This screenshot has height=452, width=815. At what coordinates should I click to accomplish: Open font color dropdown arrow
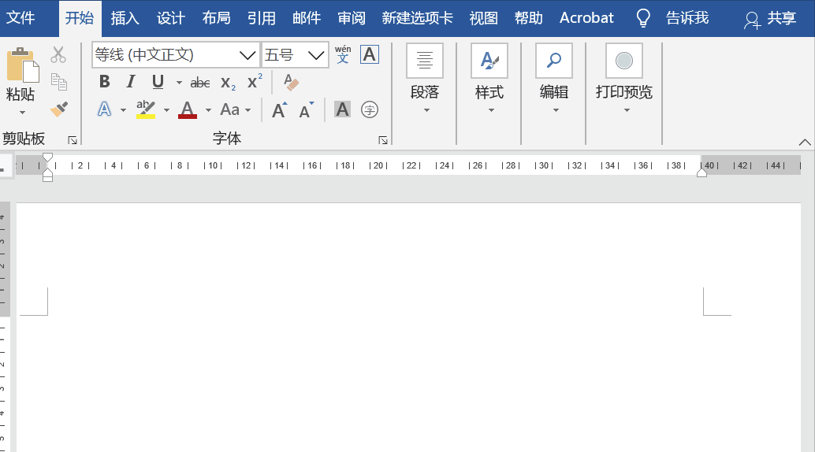click(208, 110)
